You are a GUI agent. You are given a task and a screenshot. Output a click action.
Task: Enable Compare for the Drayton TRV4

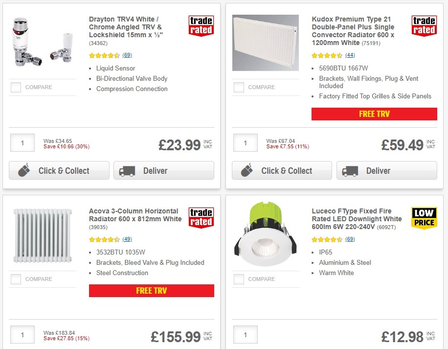click(16, 87)
